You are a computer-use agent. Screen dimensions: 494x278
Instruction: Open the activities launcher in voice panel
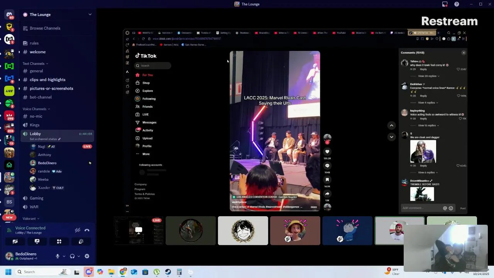(59, 241)
